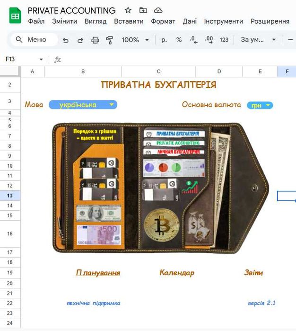
Task: Select the Paint format tool
Action: [x=109, y=40]
